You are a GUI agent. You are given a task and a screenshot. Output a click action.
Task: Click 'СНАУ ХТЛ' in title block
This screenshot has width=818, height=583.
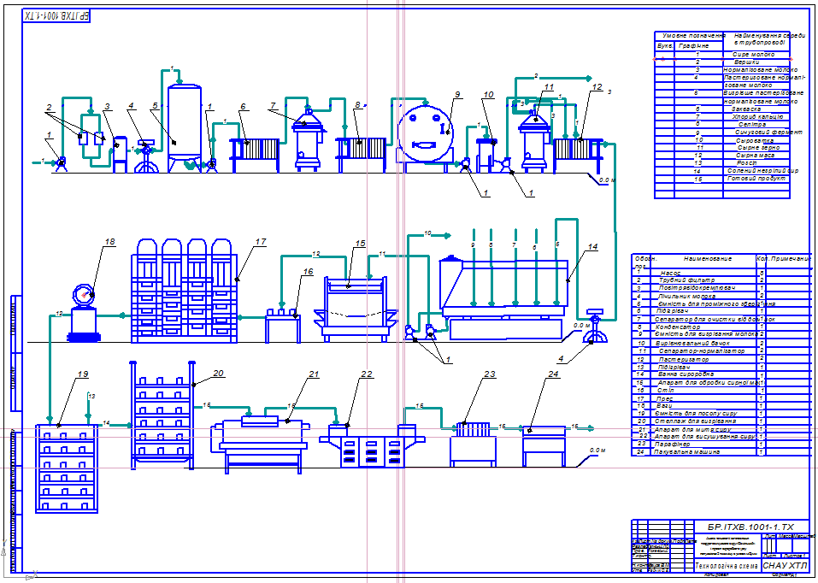click(785, 566)
